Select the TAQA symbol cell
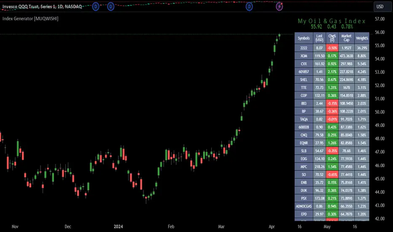 click(x=304, y=119)
